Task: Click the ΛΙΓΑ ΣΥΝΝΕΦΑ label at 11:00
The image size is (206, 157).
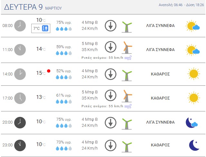Action: pyautogui.click(x=160, y=50)
